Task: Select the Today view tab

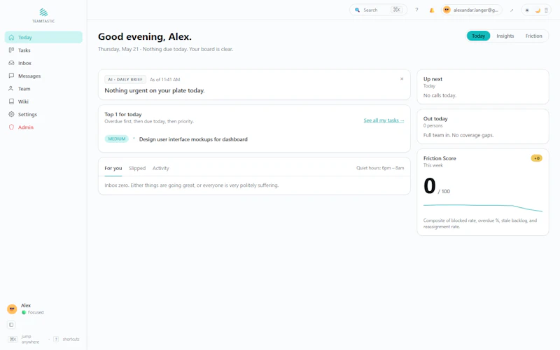Action: (x=478, y=36)
